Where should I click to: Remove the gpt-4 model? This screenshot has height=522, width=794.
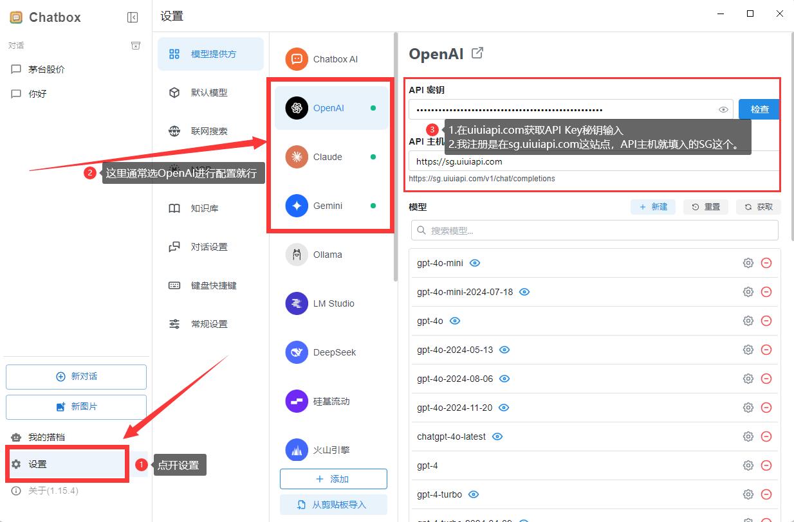coord(766,465)
